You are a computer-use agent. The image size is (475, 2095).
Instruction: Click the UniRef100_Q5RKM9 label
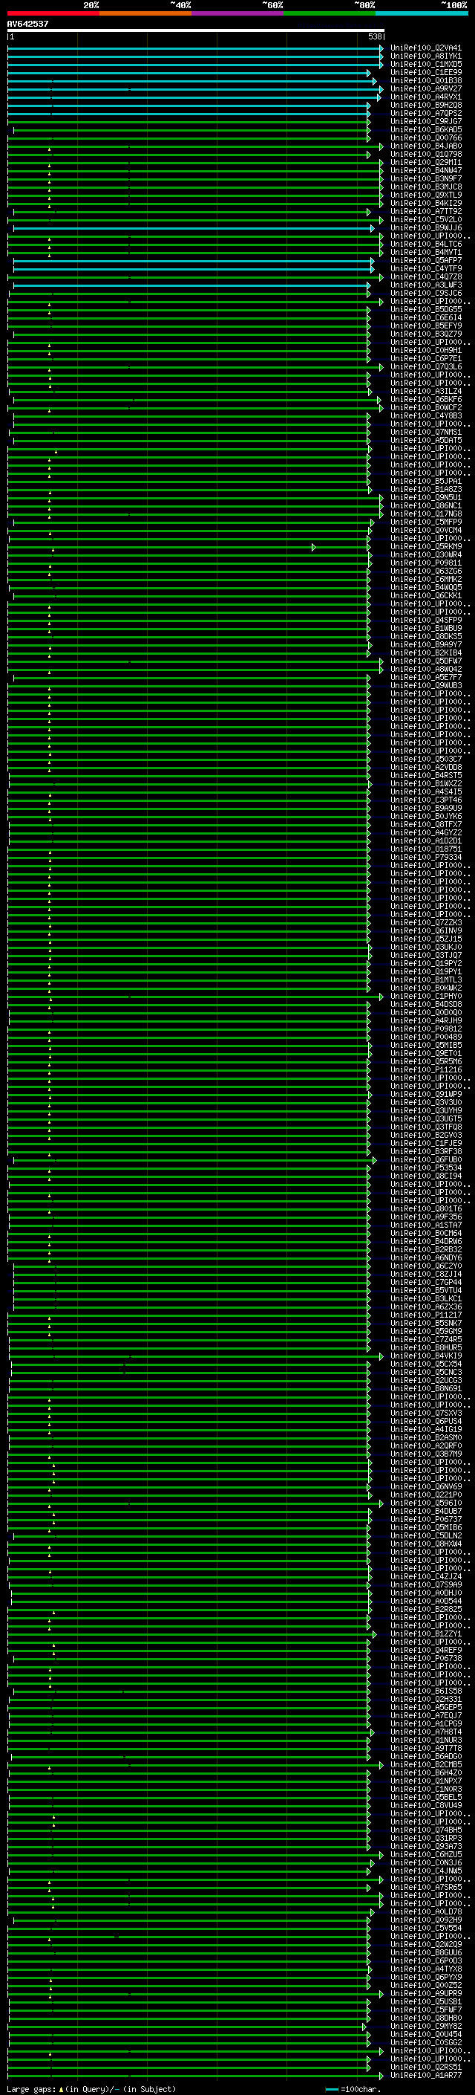tap(426, 546)
